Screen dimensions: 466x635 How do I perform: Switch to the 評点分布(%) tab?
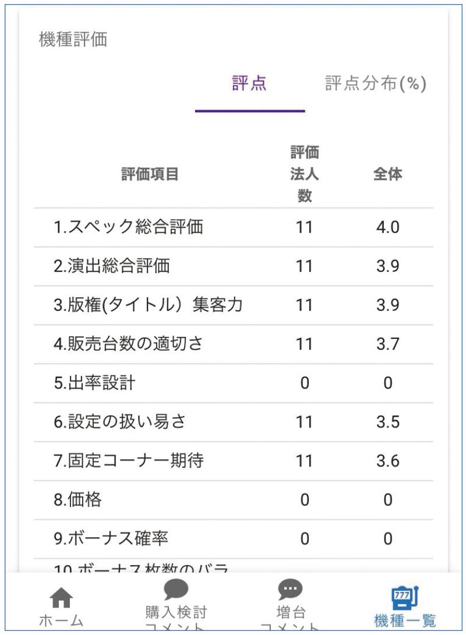[376, 84]
